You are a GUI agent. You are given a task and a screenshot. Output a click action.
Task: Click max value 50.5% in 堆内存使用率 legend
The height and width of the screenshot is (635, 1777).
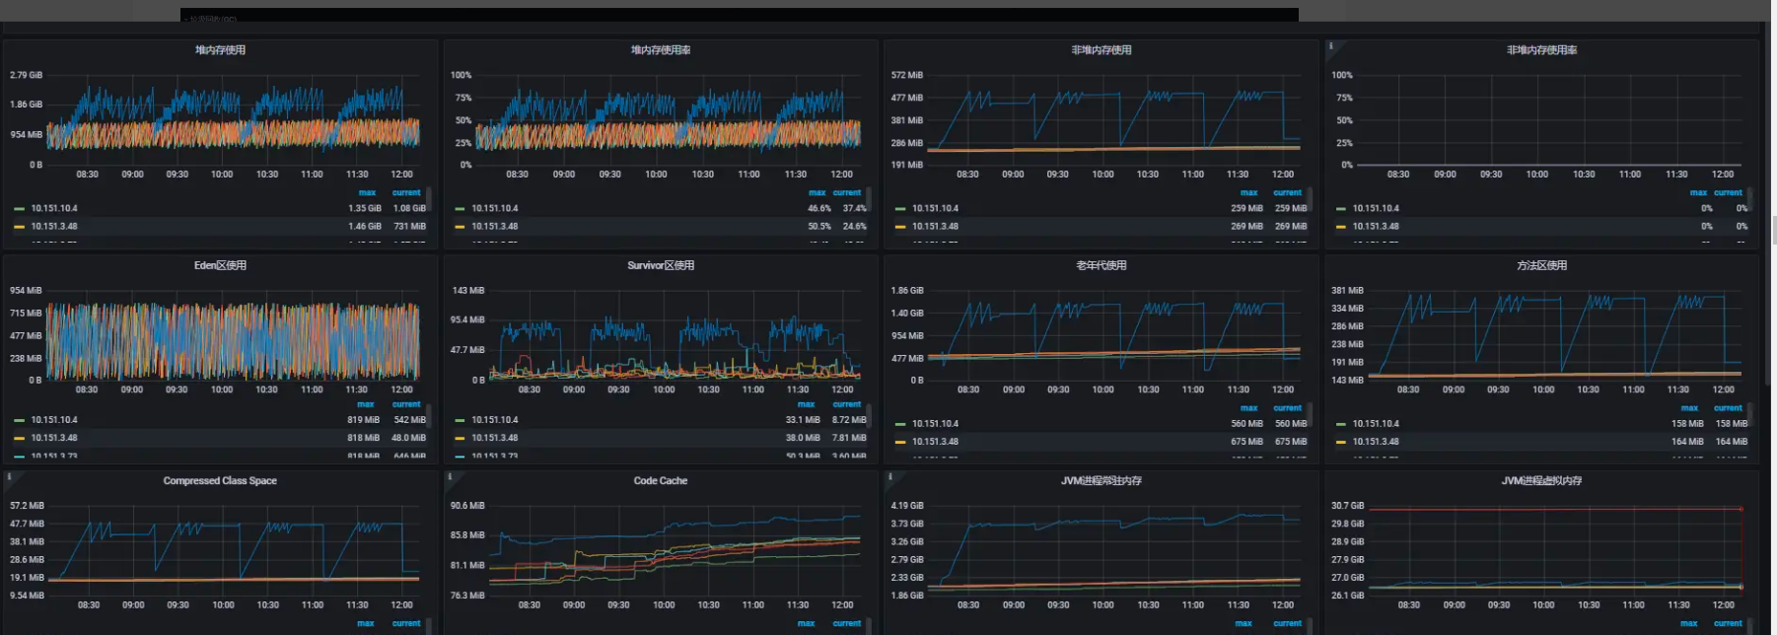(819, 226)
